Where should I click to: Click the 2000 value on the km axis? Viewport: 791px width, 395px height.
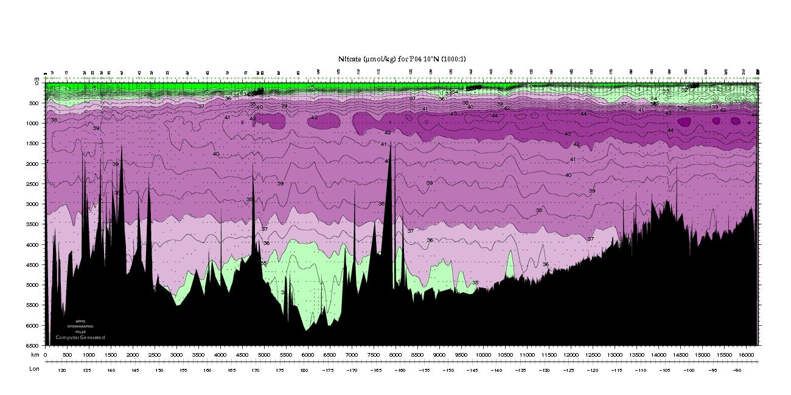pyautogui.click(x=133, y=354)
